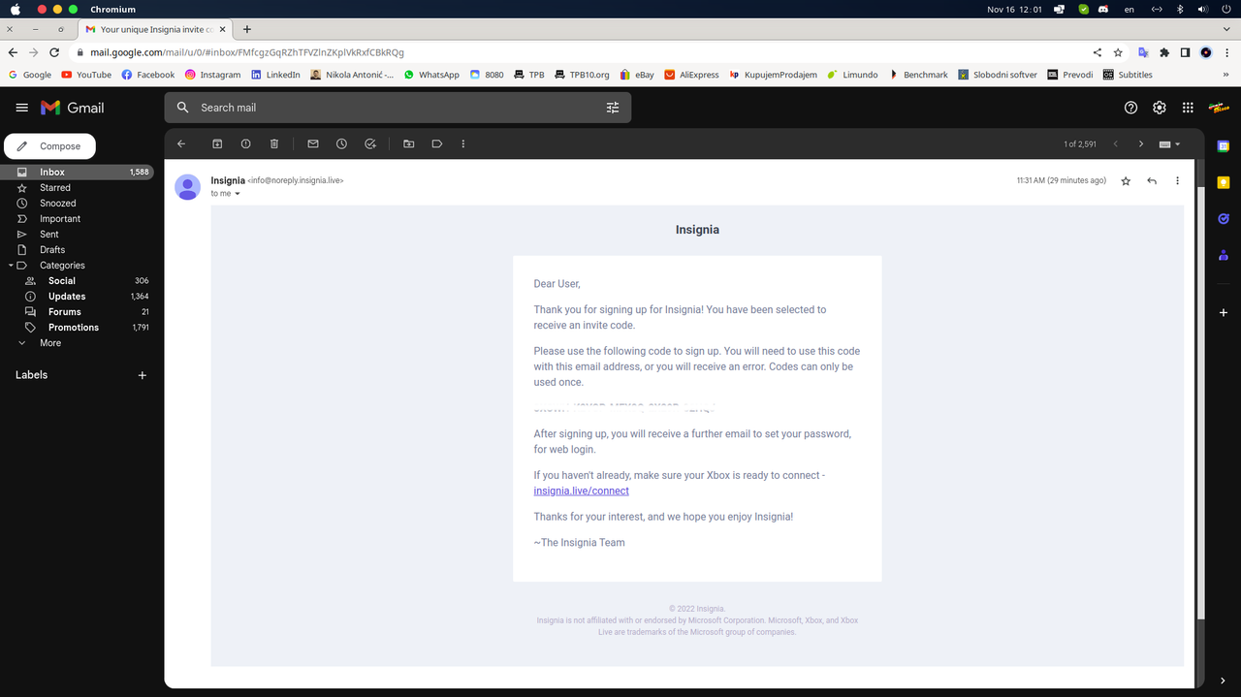Add this email to Tasks

click(370, 143)
